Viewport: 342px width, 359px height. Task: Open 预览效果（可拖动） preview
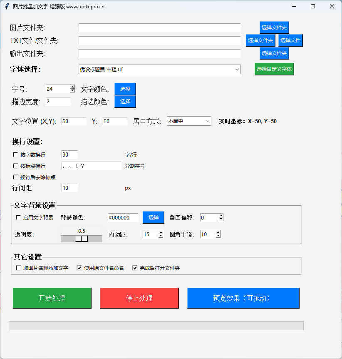(243, 298)
